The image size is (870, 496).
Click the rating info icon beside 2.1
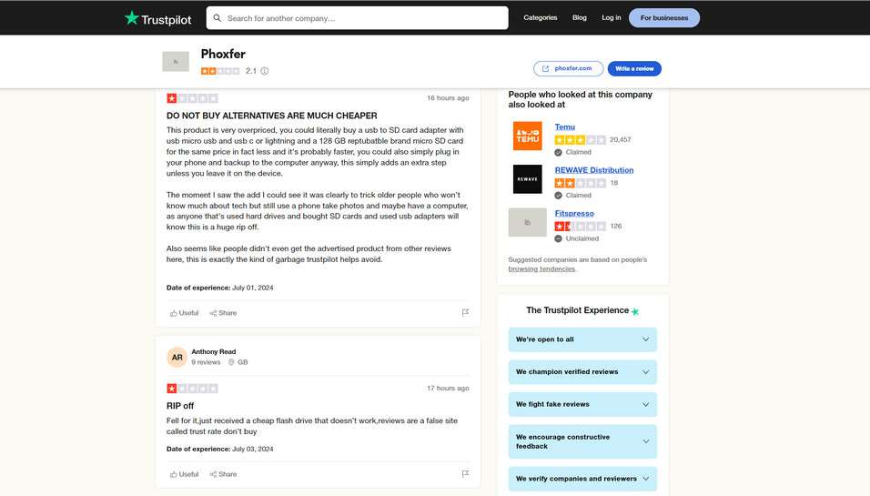[265, 71]
